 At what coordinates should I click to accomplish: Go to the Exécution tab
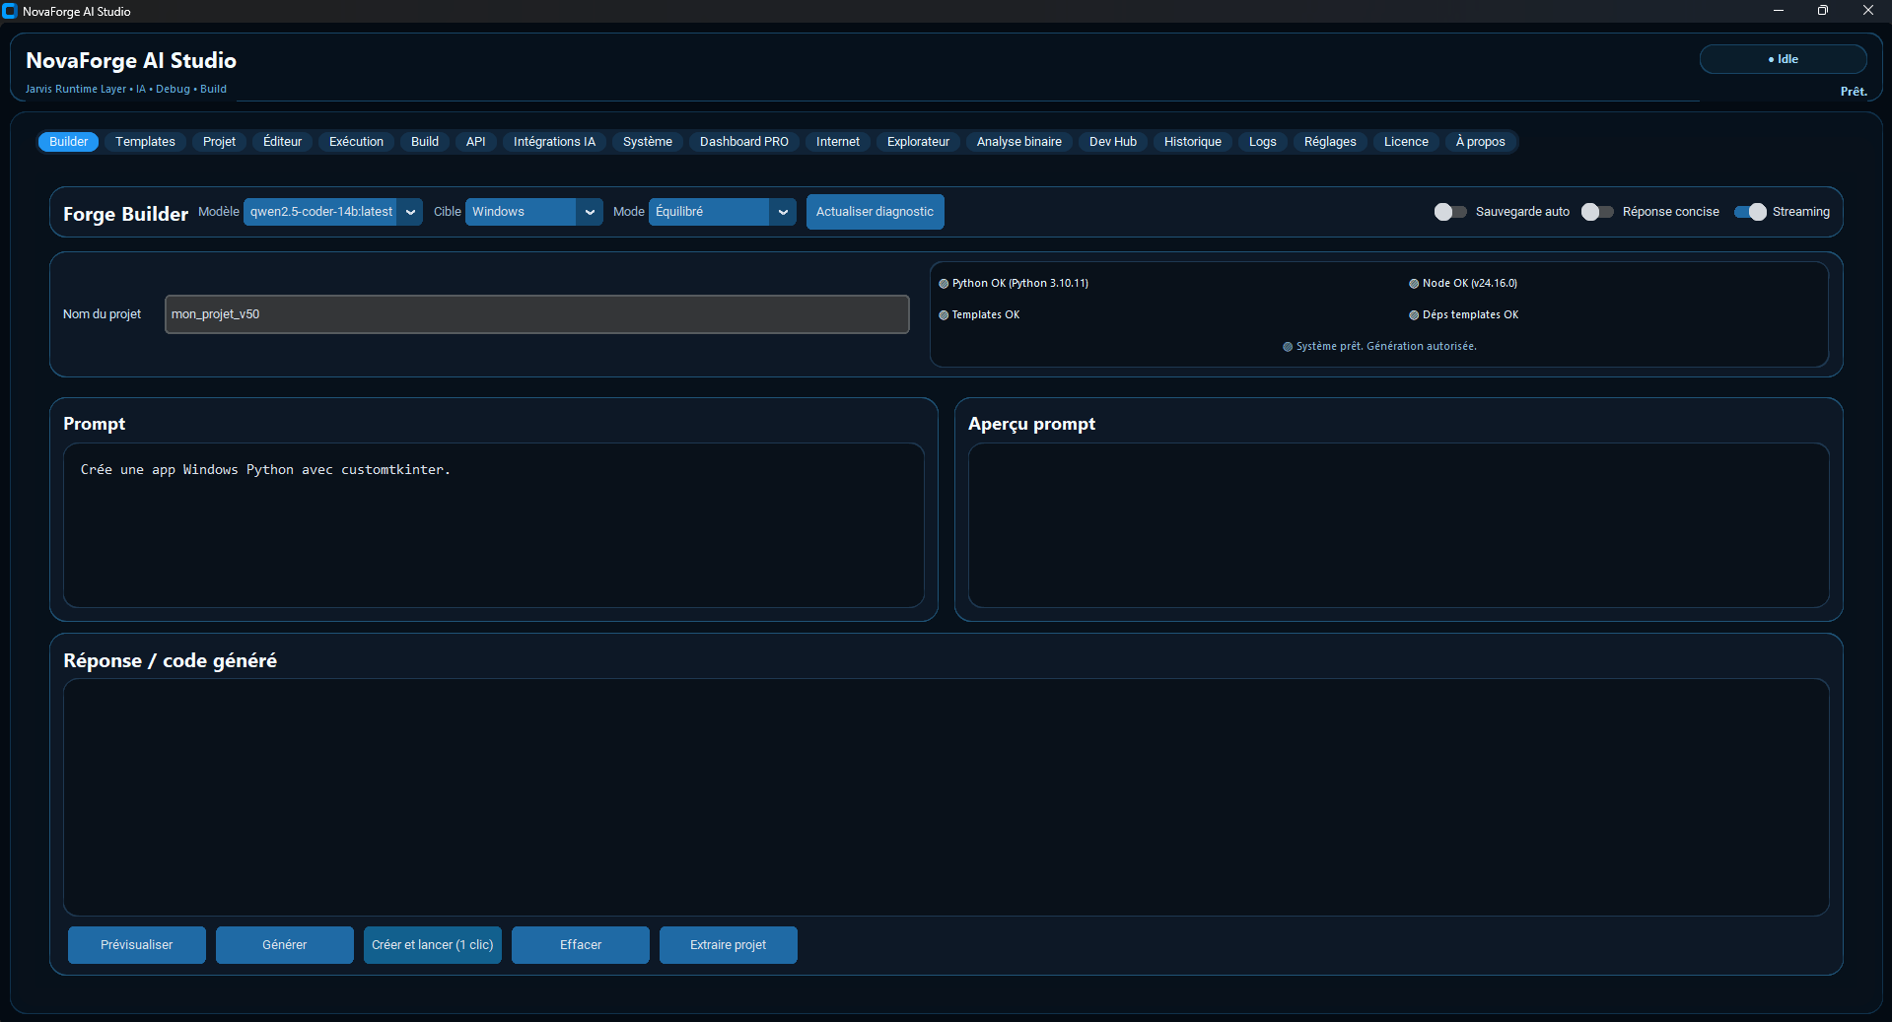tap(356, 142)
